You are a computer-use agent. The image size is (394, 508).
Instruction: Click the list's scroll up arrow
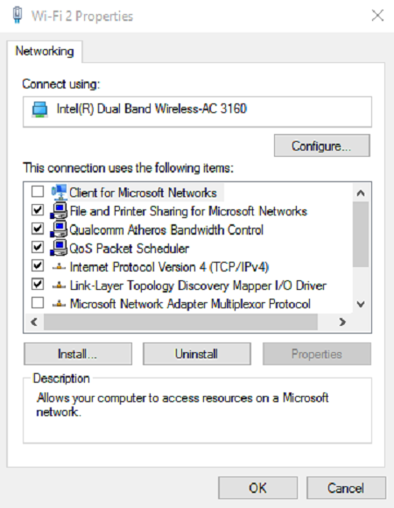pyautogui.click(x=361, y=193)
